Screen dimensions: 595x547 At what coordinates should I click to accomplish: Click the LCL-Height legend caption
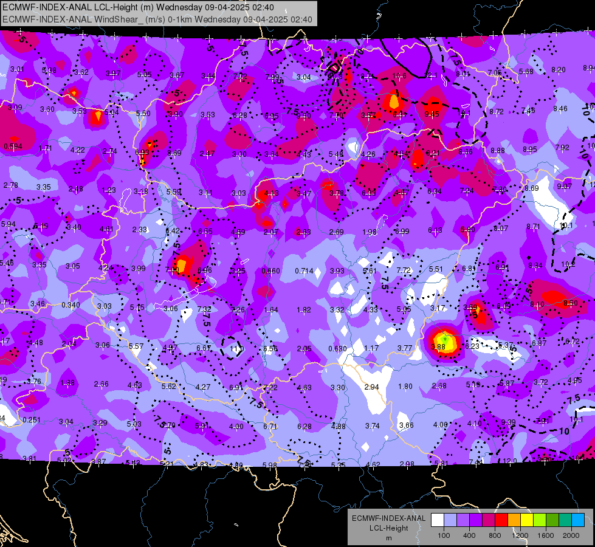tap(388, 528)
